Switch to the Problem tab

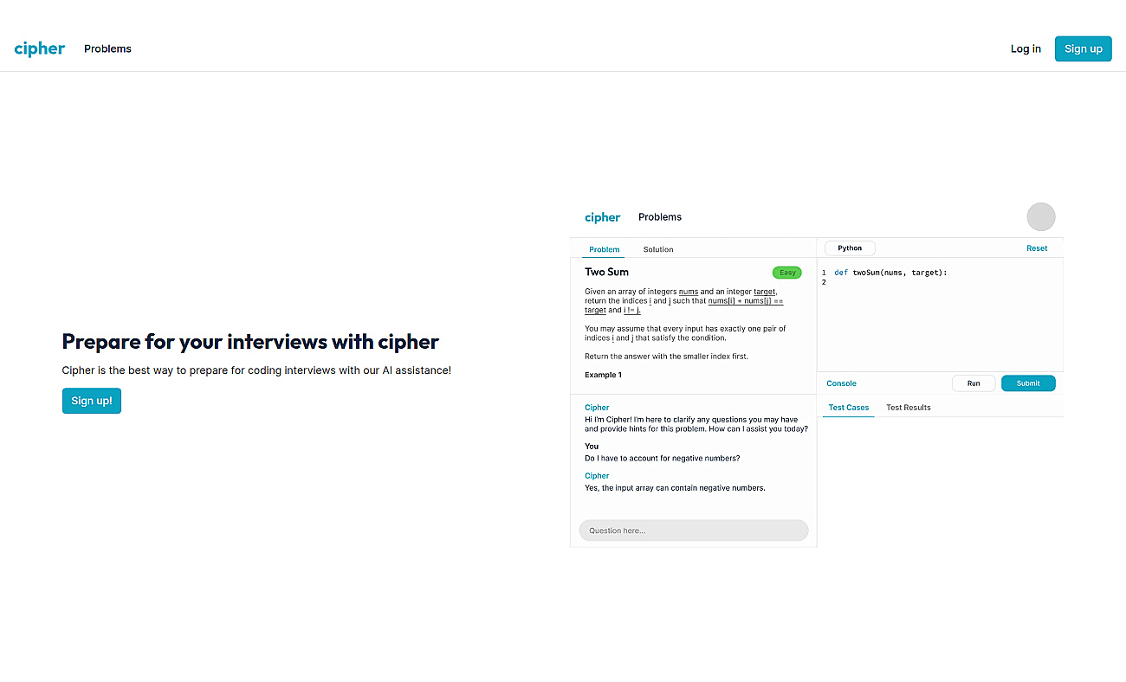604,249
